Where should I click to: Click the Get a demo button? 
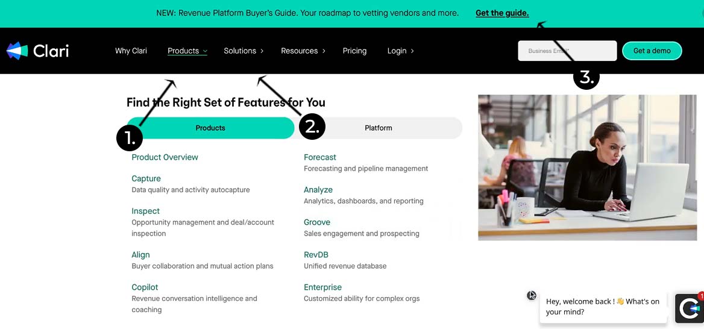[652, 51]
